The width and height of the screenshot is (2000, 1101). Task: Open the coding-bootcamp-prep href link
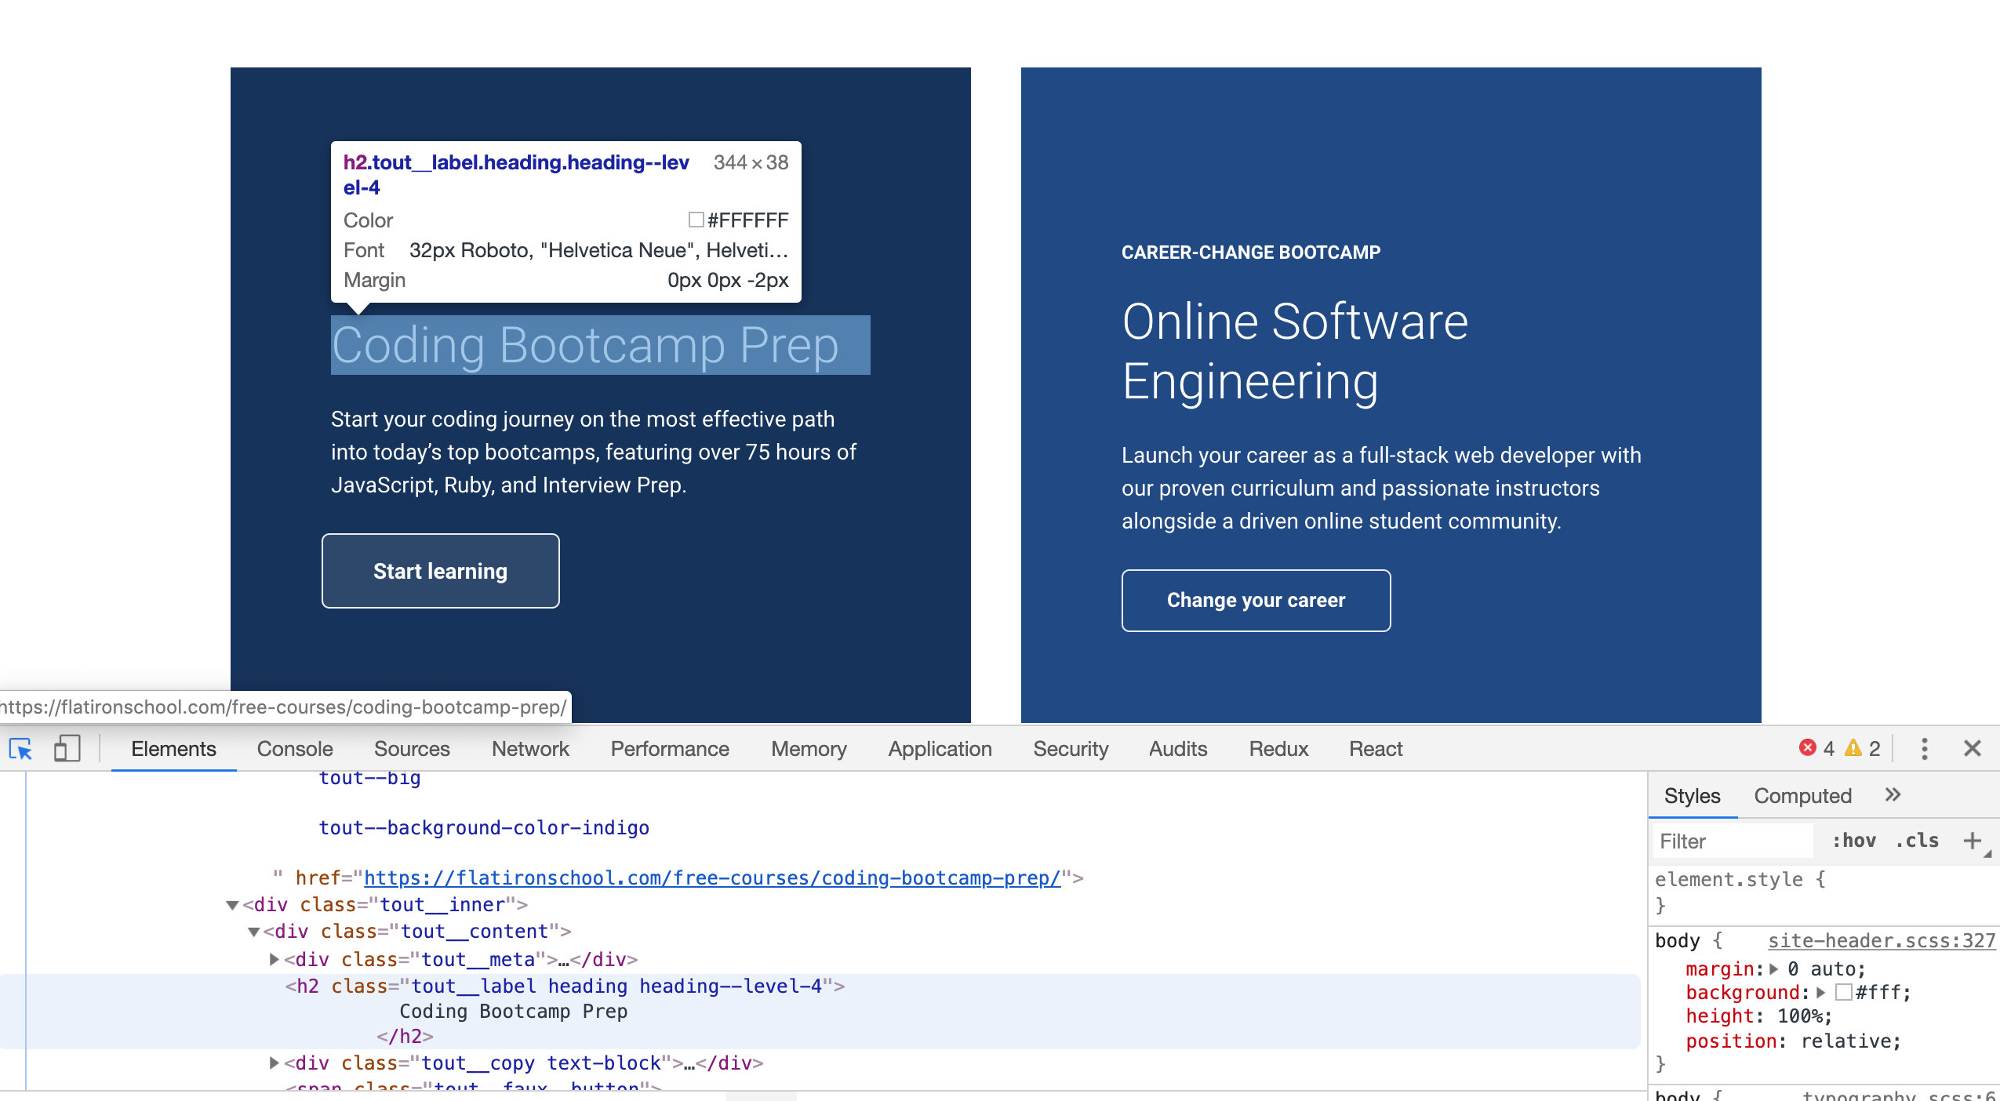tap(712, 878)
